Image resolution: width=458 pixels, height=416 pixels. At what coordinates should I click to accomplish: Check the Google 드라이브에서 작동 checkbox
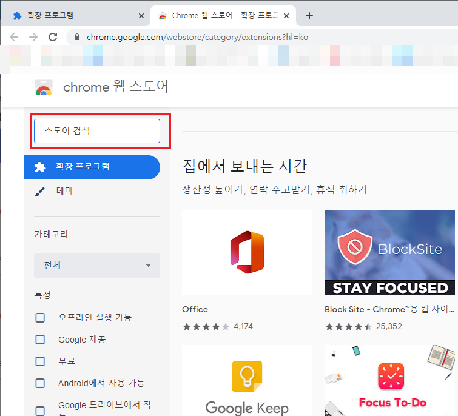pos(40,411)
